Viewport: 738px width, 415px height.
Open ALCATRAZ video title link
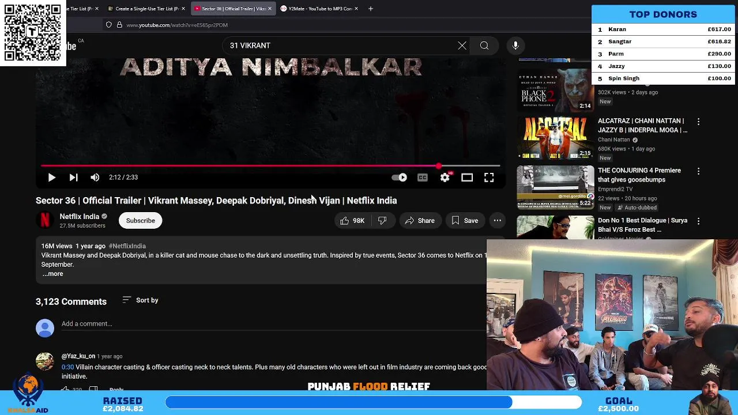[x=642, y=126]
